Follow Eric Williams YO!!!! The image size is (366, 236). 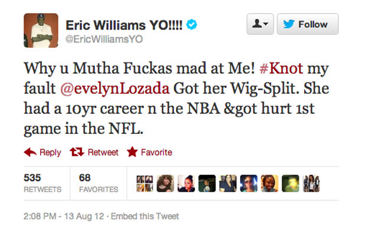(x=308, y=24)
